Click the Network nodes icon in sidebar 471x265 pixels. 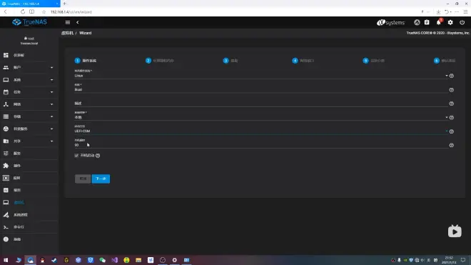pyautogui.click(x=6, y=104)
